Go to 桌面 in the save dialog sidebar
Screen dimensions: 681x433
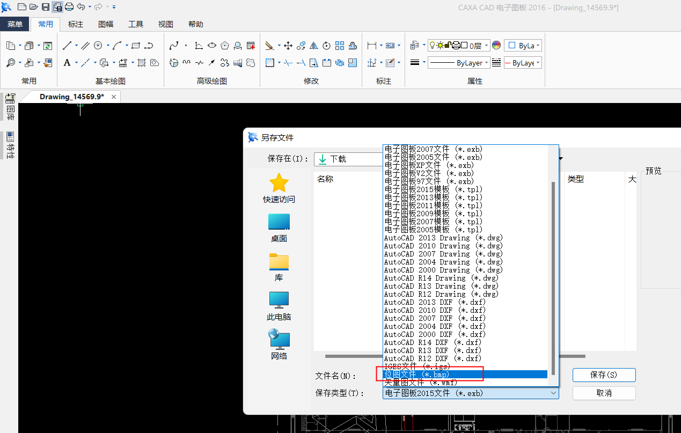[279, 228]
